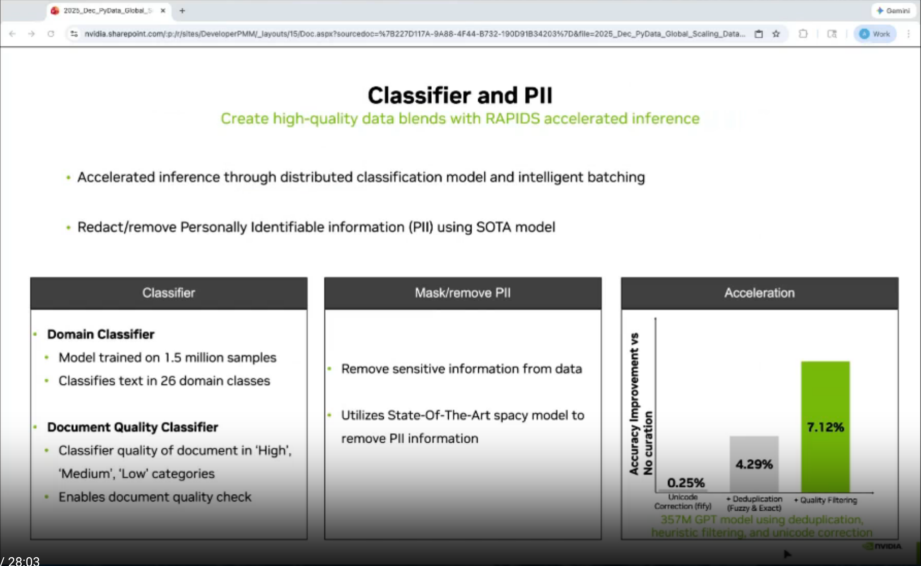Image resolution: width=921 pixels, height=566 pixels.
Task: Close the PyData presentation tab
Action: (x=163, y=10)
